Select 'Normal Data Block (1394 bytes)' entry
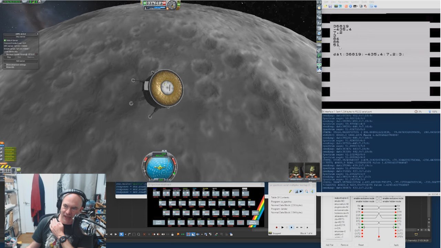 point(287,213)
